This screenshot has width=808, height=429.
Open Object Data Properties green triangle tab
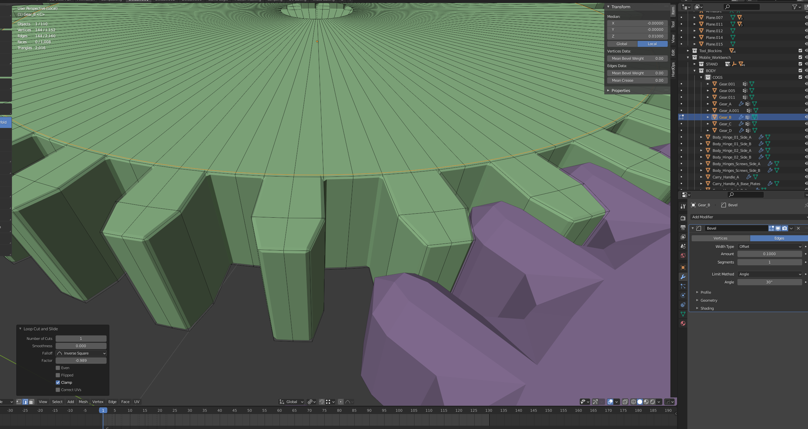[683, 312]
